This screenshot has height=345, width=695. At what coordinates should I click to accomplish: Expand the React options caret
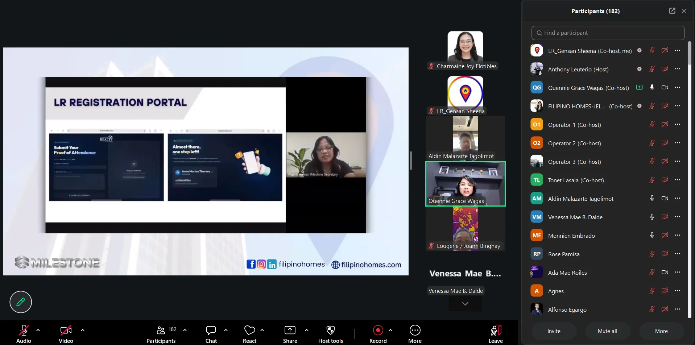point(262,330)
